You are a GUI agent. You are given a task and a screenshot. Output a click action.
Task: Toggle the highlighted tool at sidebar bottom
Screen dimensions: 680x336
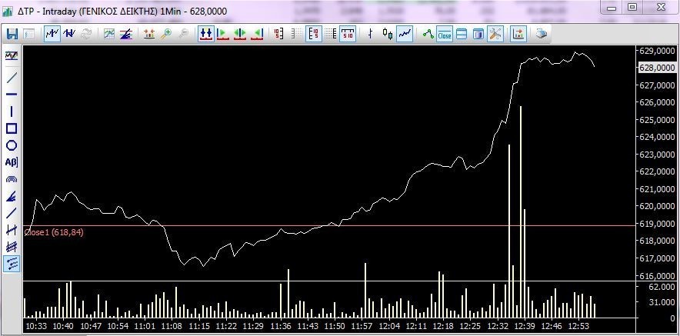pos(12,264)
